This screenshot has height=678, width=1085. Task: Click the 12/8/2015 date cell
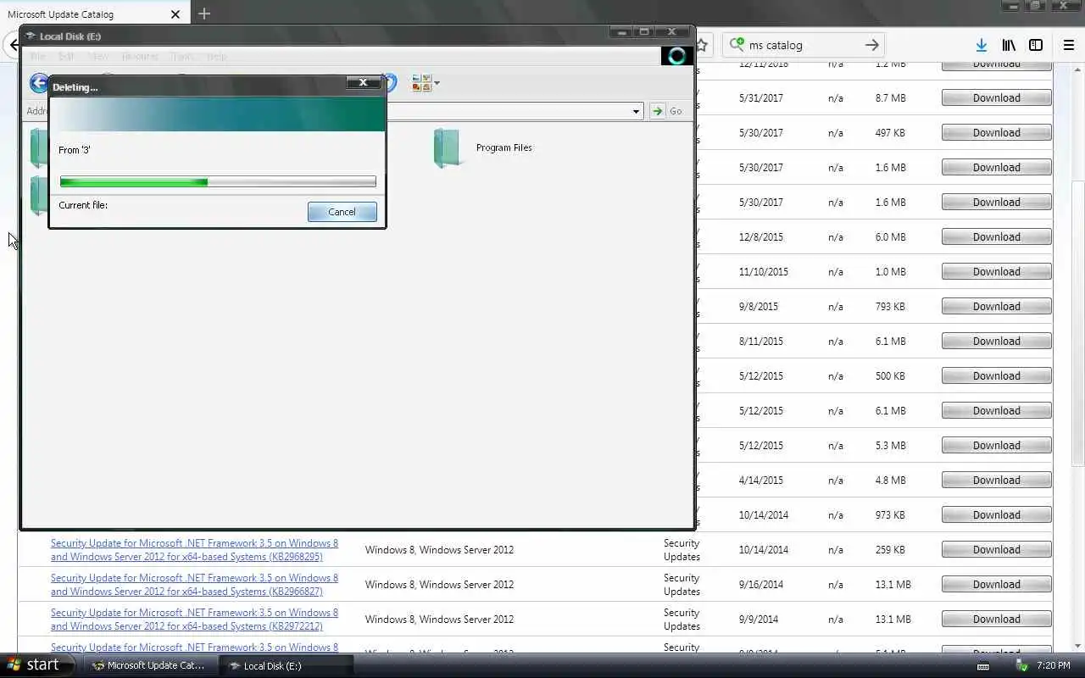760,237
